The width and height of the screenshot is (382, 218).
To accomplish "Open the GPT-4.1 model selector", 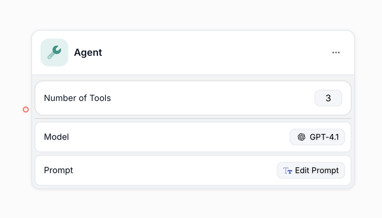I will tap(317, 137).
